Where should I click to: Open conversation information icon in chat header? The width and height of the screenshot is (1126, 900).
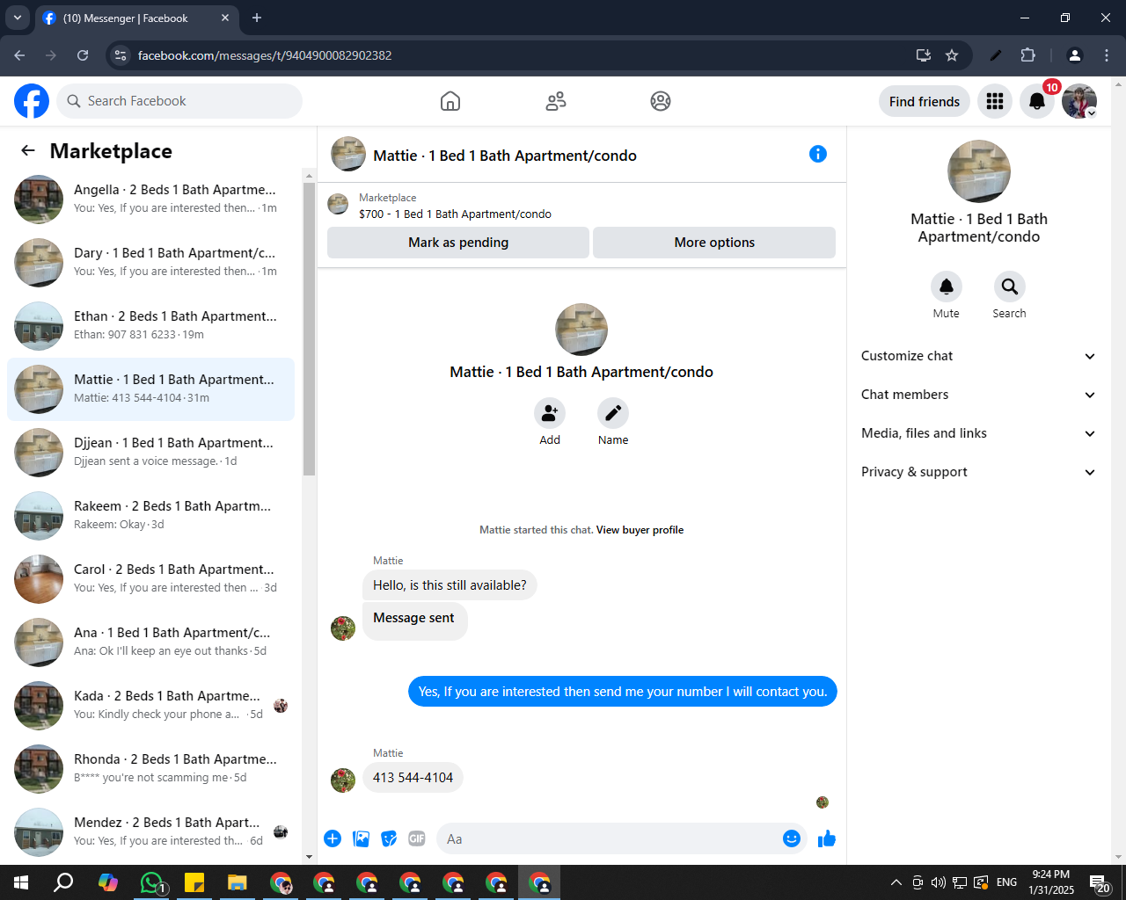click(818, 154)
